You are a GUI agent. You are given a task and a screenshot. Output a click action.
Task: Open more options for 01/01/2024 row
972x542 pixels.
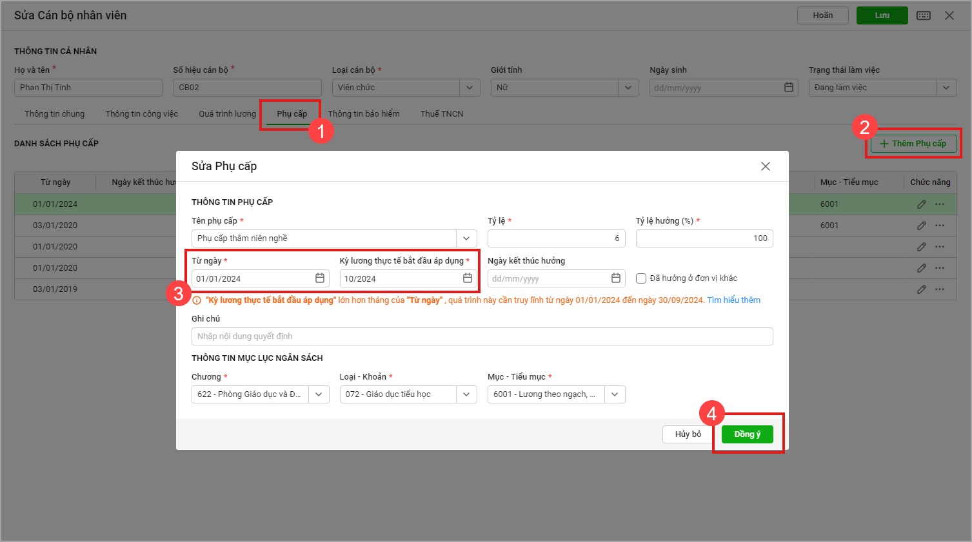pos(940,204)
